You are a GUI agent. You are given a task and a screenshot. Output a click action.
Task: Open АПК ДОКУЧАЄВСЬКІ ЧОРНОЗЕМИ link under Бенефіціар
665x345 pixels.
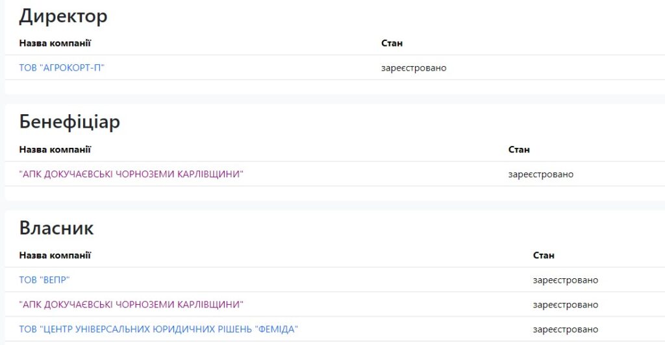(131, 174)
